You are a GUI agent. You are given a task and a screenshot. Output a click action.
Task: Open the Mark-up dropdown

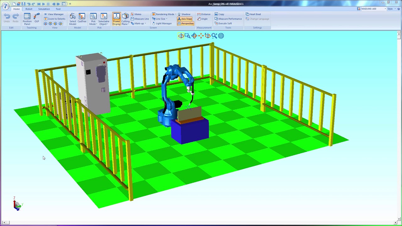click(x=138, y=24)
